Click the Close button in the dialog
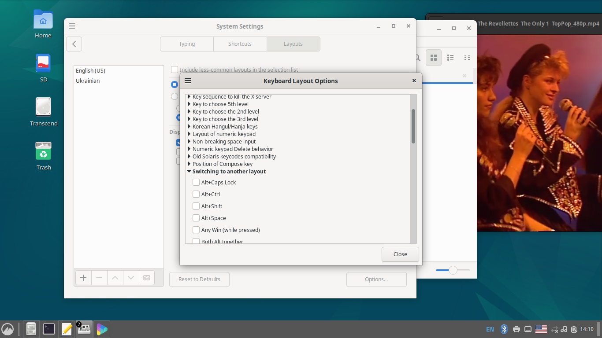Image resolution: width=602 pixels, height=338 pixels. click(x=400, y=254)
